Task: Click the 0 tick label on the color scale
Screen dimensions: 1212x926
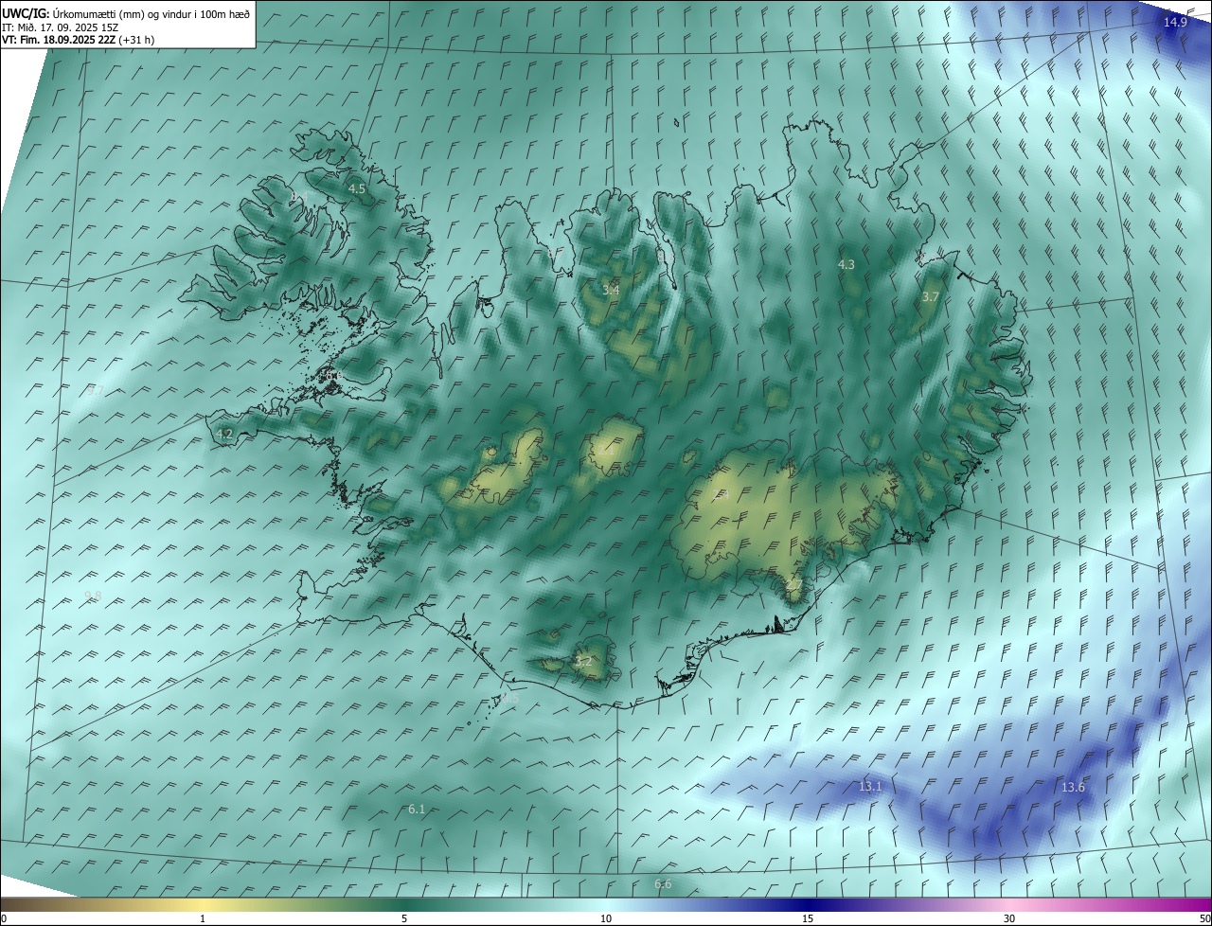Action: tap(4, 919)
